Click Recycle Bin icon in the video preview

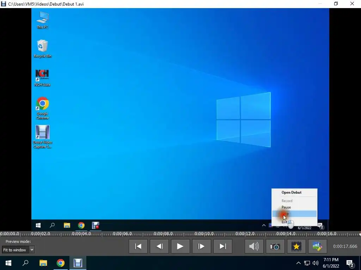[42, 49]
